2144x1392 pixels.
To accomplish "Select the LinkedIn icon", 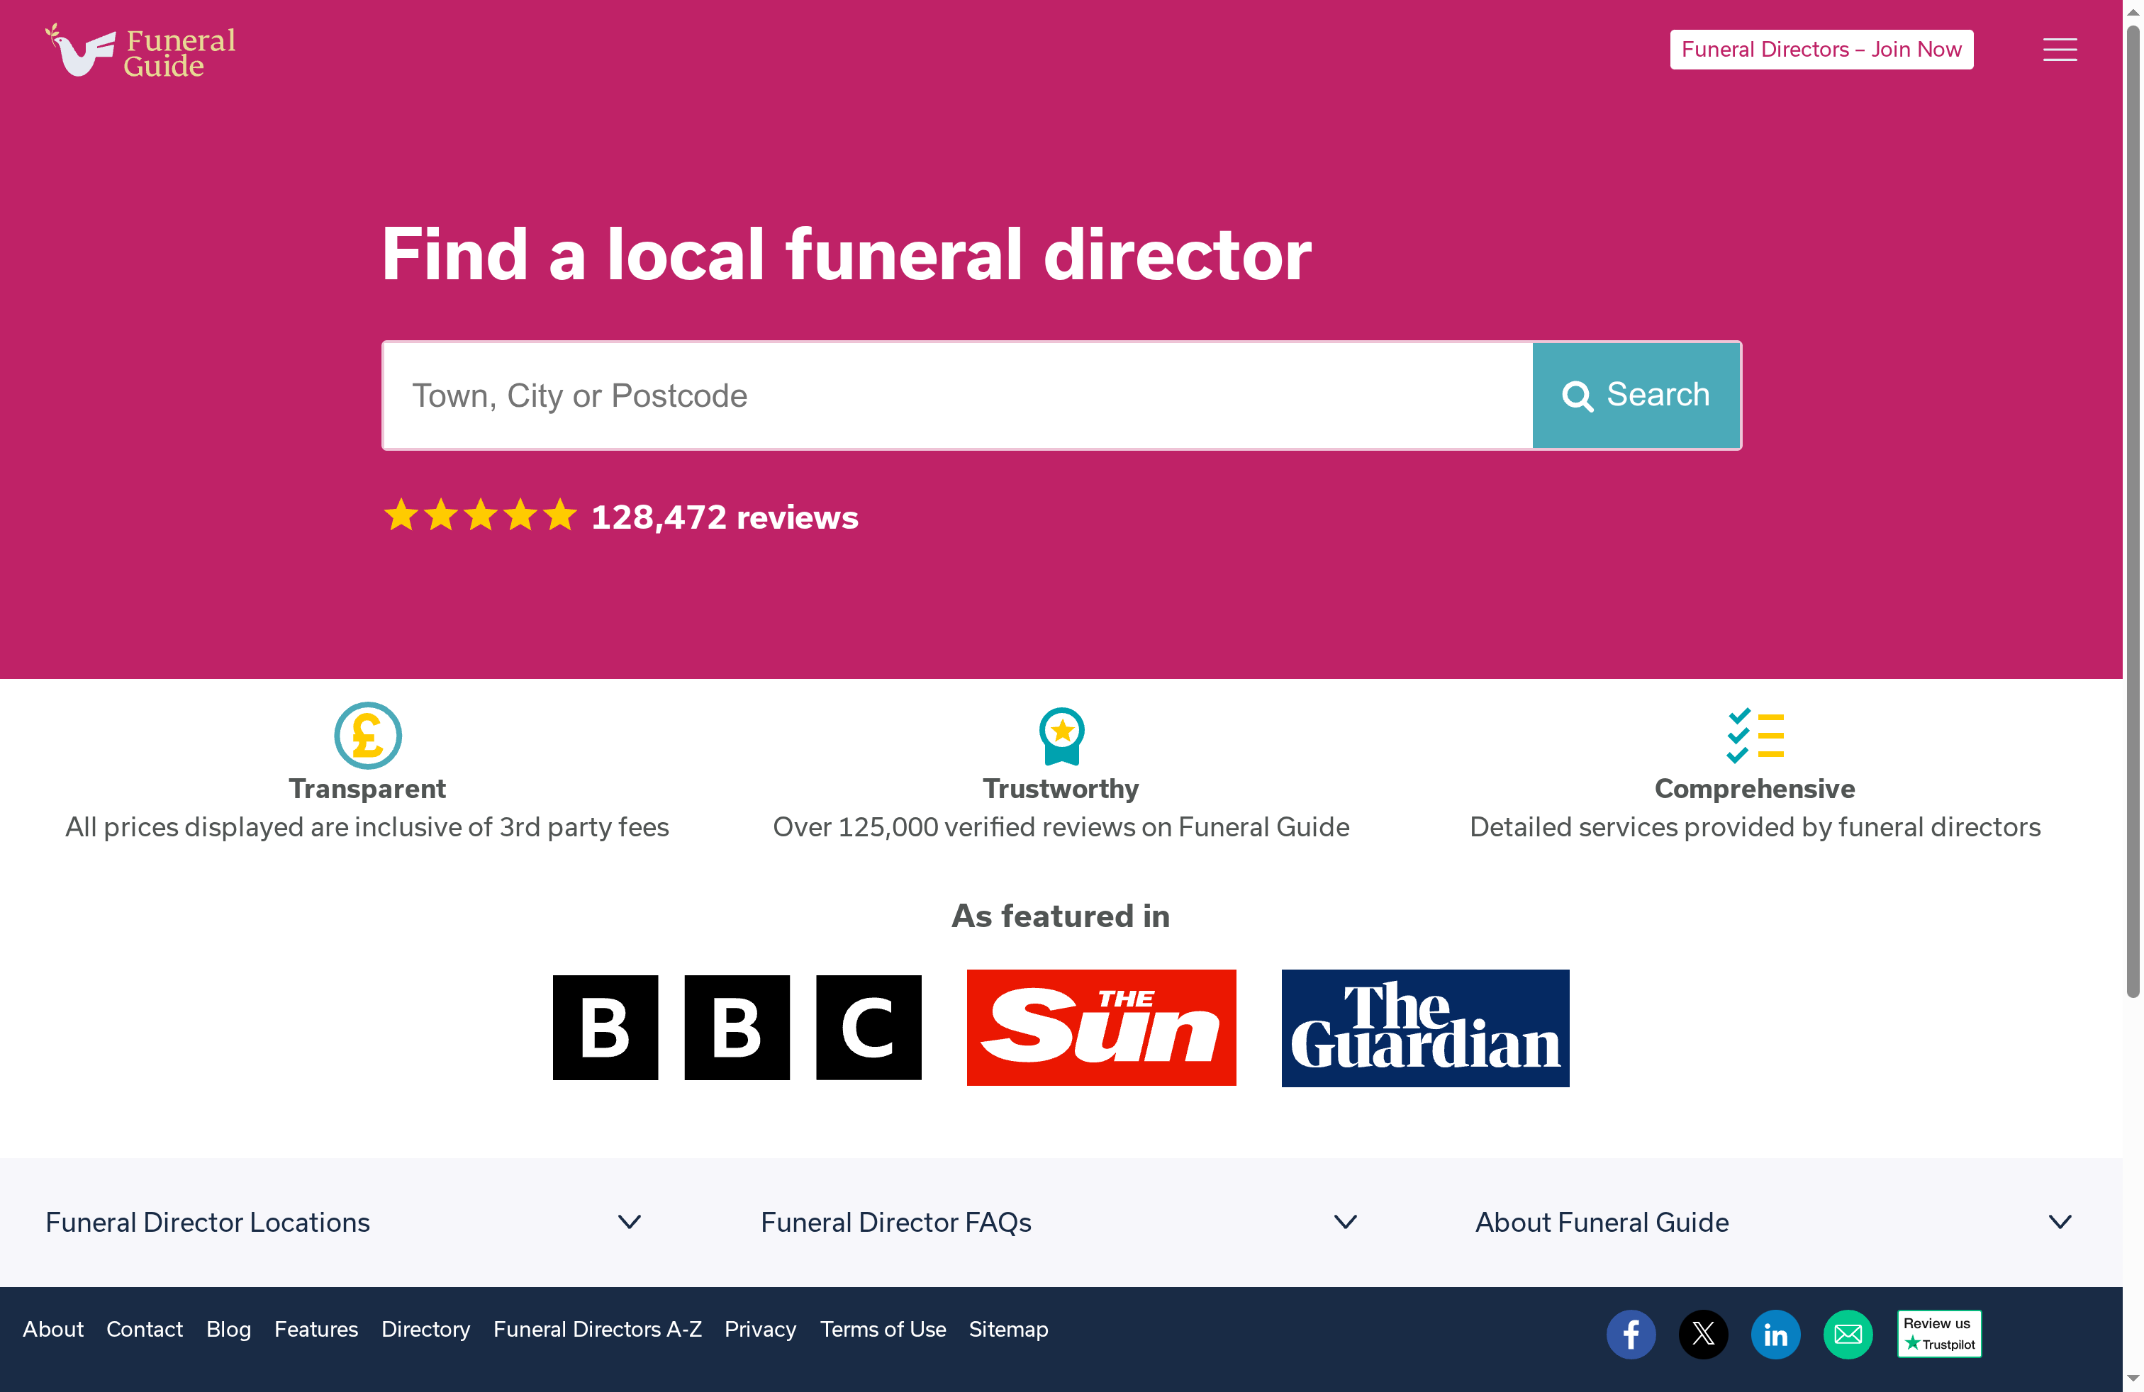I will click(1775, 1335).
